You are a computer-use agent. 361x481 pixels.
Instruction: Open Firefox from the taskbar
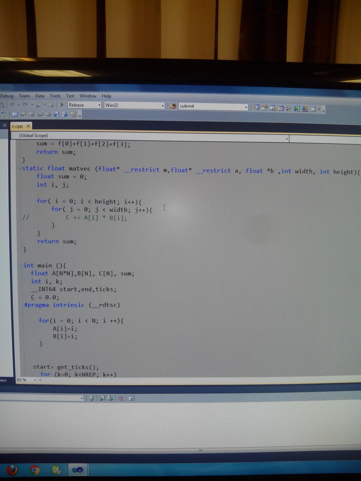[x=12, y=469]
